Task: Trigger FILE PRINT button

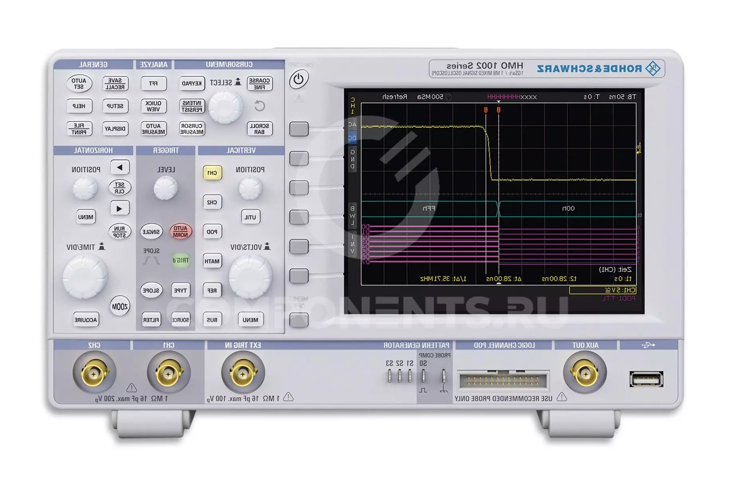Action: pos(79,129)
